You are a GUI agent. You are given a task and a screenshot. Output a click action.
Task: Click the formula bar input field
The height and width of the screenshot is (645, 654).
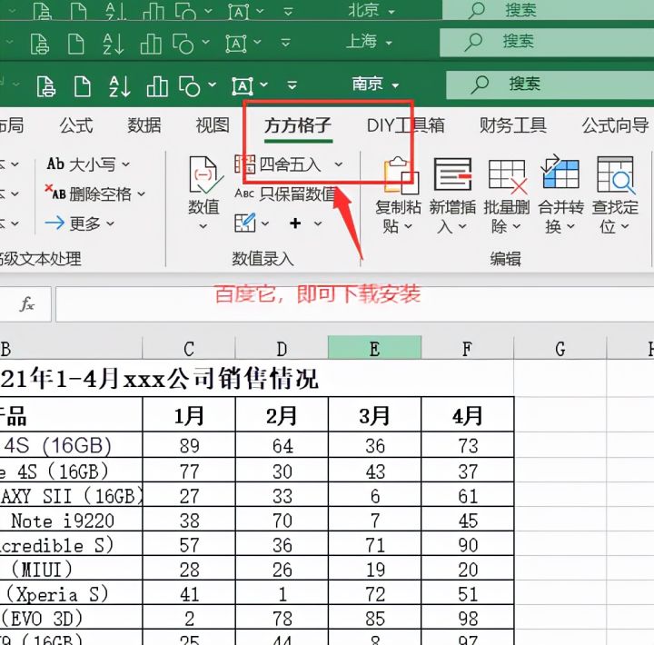[x=354, y=304]
